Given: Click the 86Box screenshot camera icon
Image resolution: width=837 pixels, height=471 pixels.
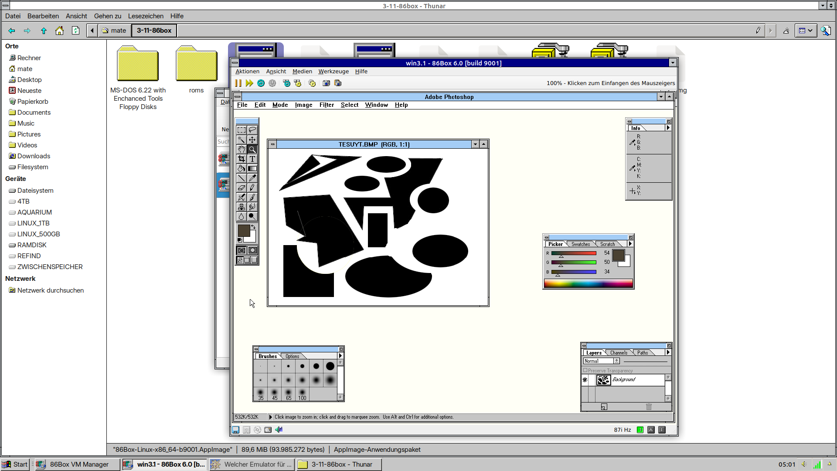Looking at the screenshot, I should pyautogui.click(x=326, y=83).
